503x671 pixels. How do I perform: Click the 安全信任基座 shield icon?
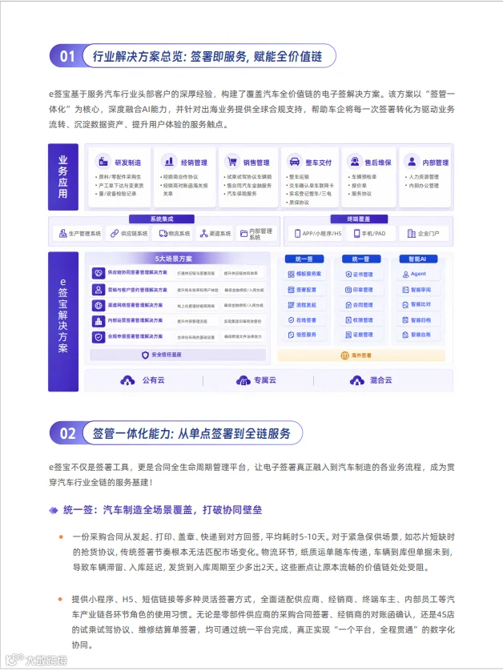145,355
